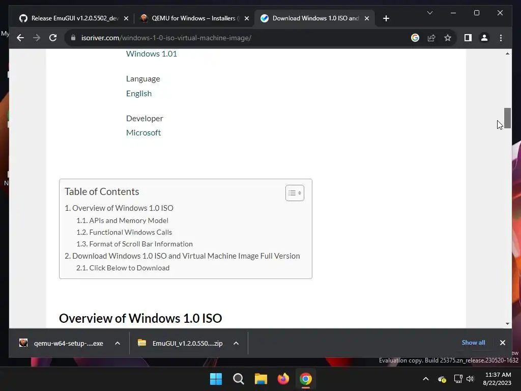Close the Release EmuGUI tab

(x=126, y=19)
